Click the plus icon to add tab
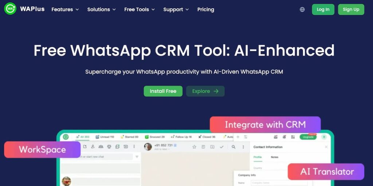This screenshot has height=186, width=373. point(238,137)
